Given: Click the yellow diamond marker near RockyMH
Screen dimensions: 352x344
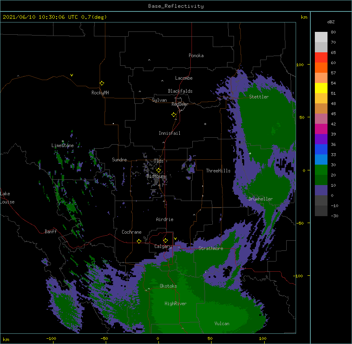Looking at the screenshot, I should click(x=102, y=83).
